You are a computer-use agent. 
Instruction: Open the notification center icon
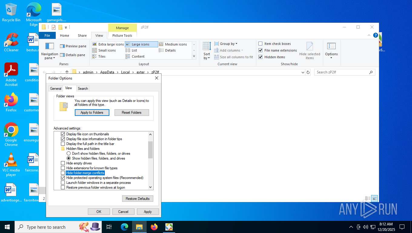(402, 227)
